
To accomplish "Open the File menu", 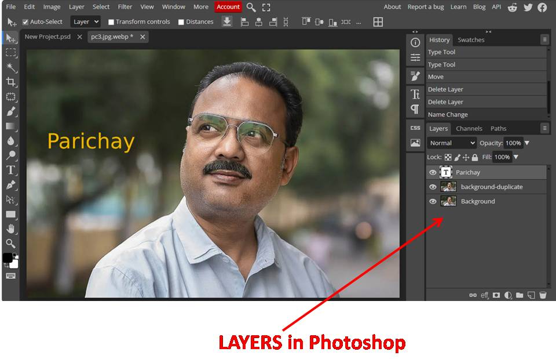I will (x=11, y=7).
